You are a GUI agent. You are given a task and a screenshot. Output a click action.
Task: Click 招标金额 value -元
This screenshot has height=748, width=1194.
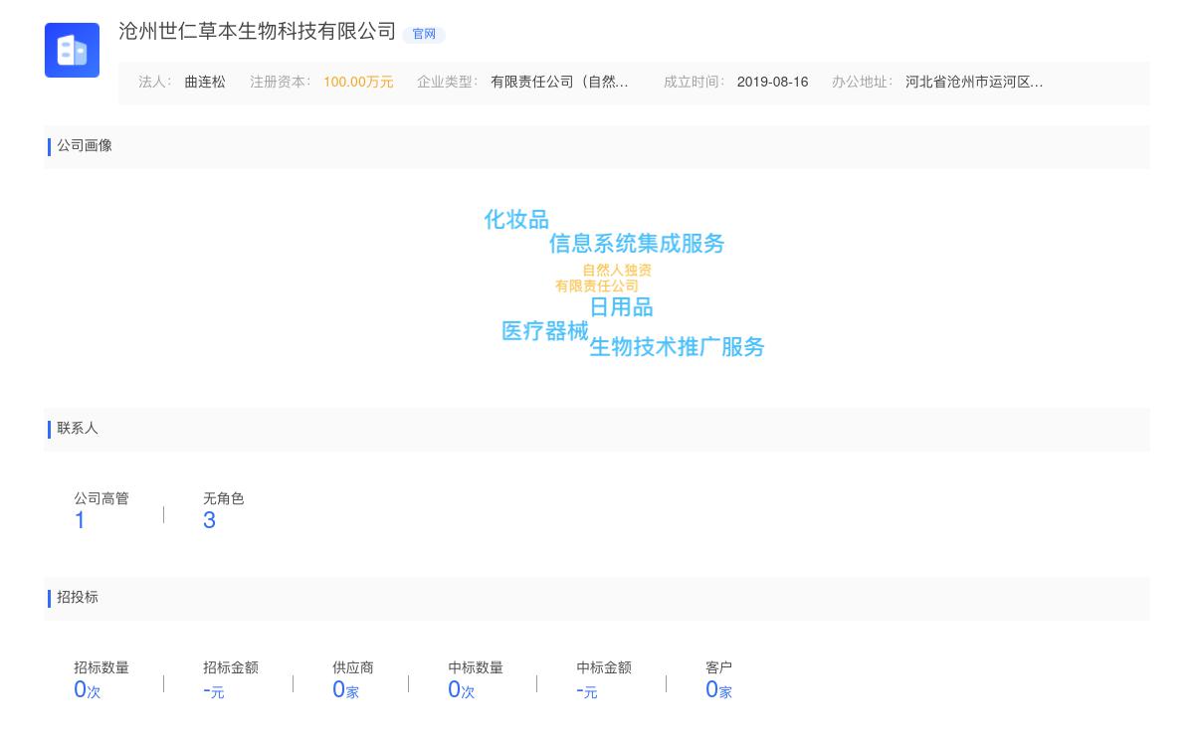(214, 690)
